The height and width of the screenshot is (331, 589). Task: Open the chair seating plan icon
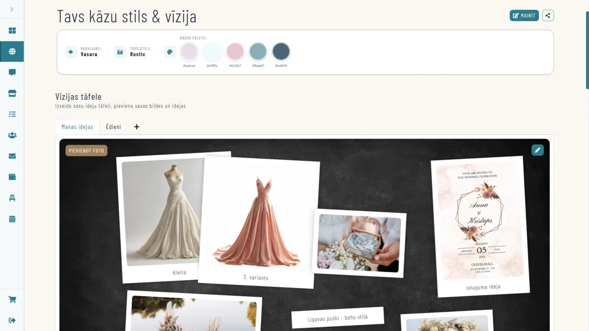click(x=12, y=198)
